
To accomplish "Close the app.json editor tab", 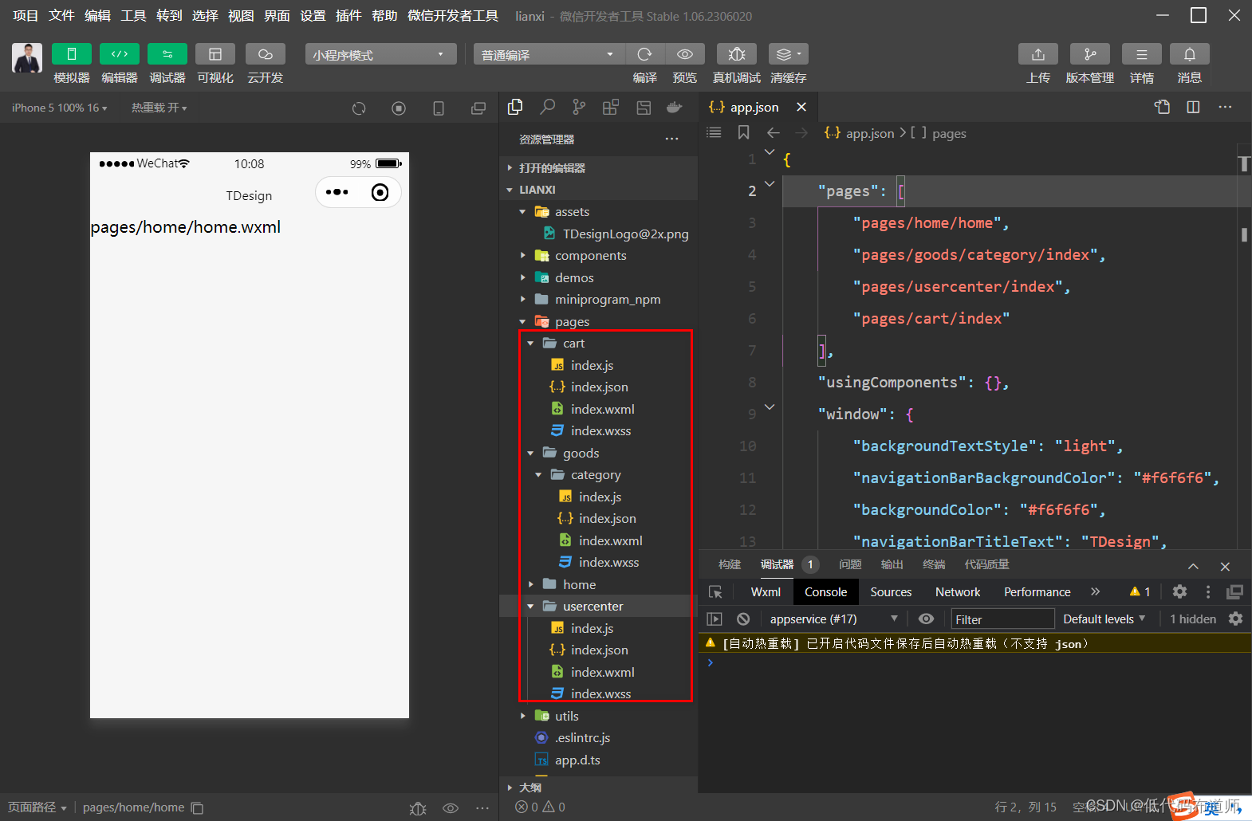I will click(x=801, y=107).
